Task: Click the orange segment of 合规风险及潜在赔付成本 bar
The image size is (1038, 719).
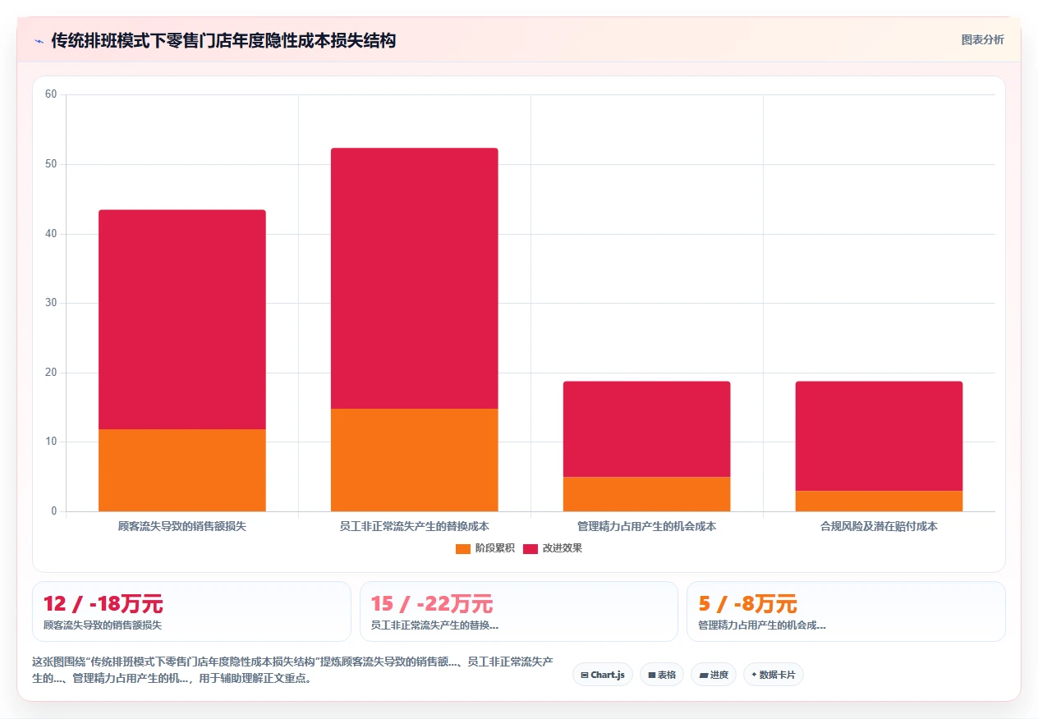Action: click(x=880, y=501)
